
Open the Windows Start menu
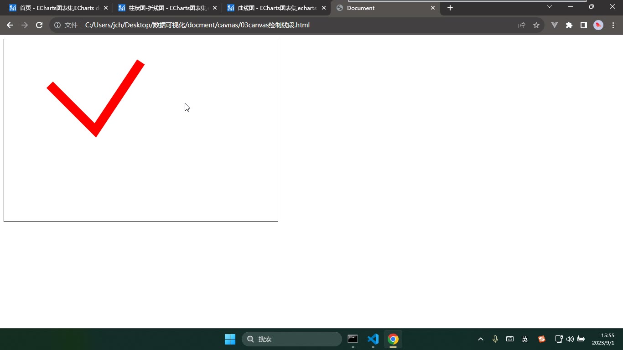point(230,339)
